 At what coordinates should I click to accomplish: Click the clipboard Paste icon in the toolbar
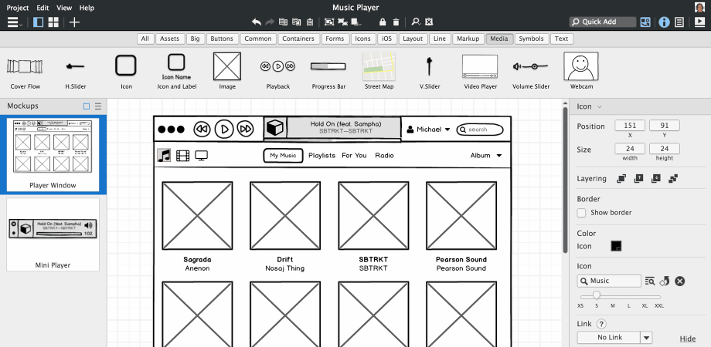[310, 22]
